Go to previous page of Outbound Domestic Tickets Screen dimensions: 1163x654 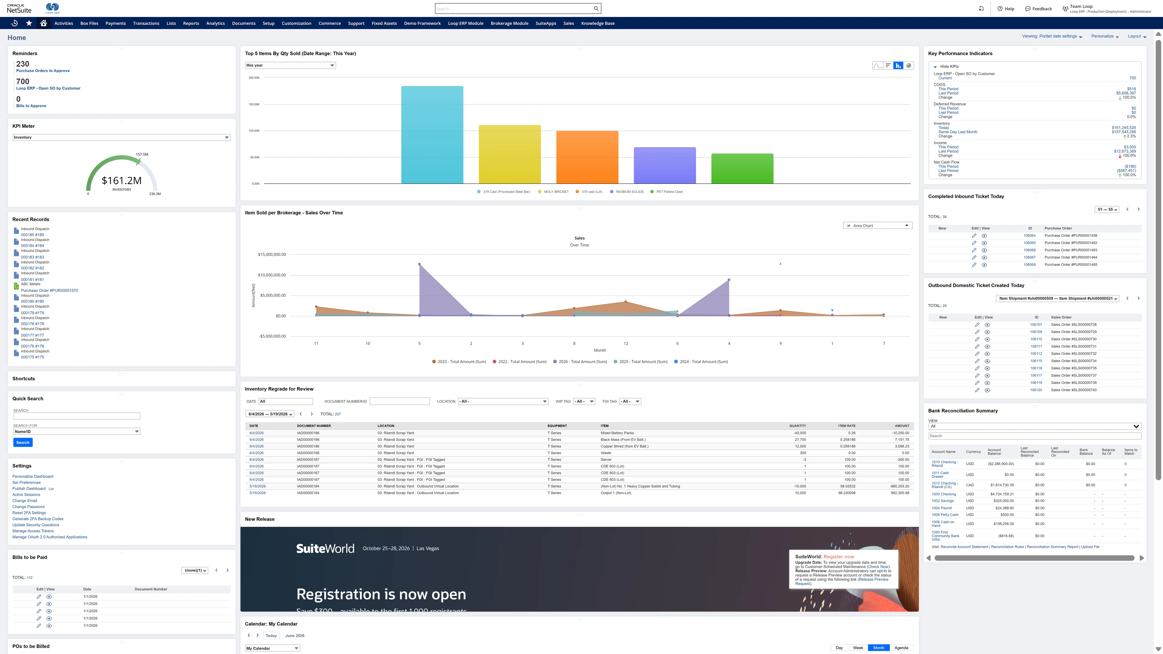[x=1127, y=298]
